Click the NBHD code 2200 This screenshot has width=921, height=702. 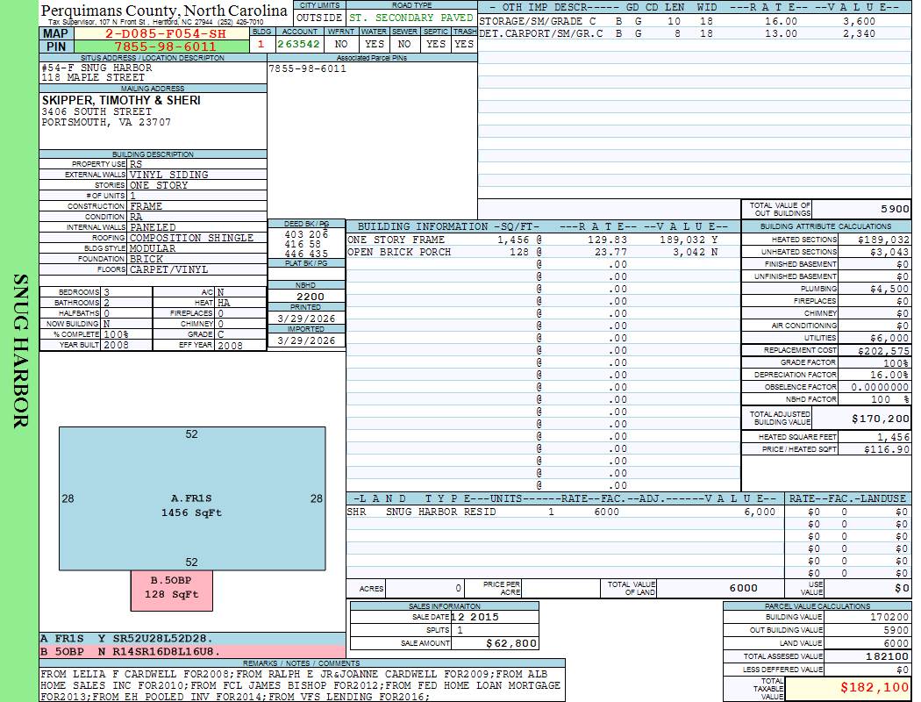pyautogui.click(x=306, y=297)
